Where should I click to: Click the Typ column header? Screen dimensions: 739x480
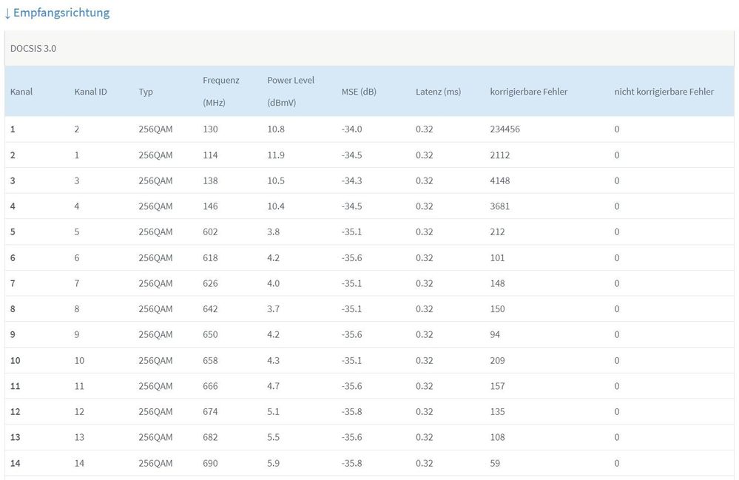[146, 92]
